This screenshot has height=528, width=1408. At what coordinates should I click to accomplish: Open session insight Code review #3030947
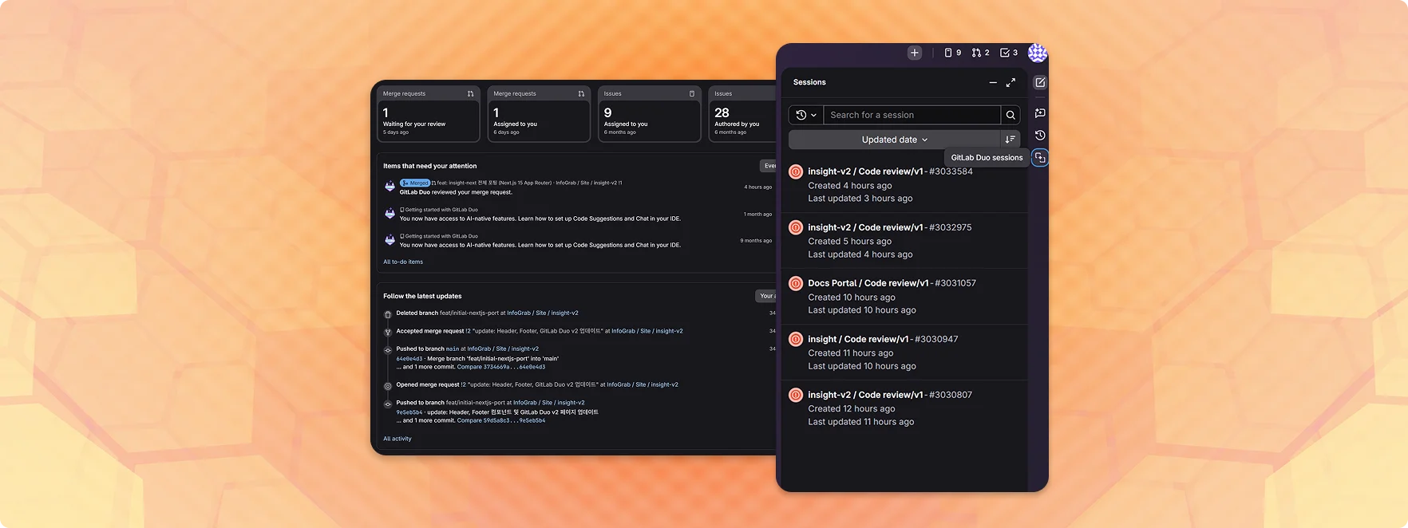click(883, 339)
